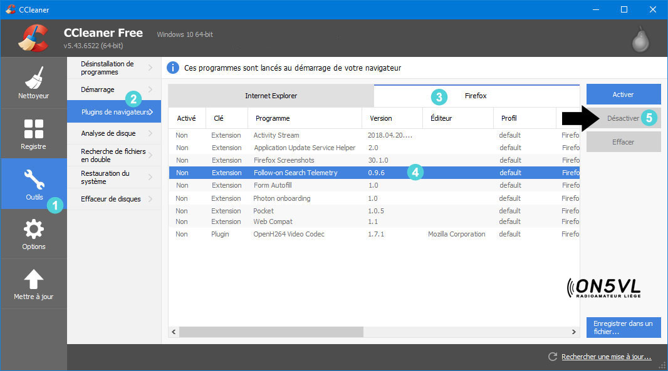Open Effaceur de disques tool
The image size is (668, 371).
(x=114, y=199)
